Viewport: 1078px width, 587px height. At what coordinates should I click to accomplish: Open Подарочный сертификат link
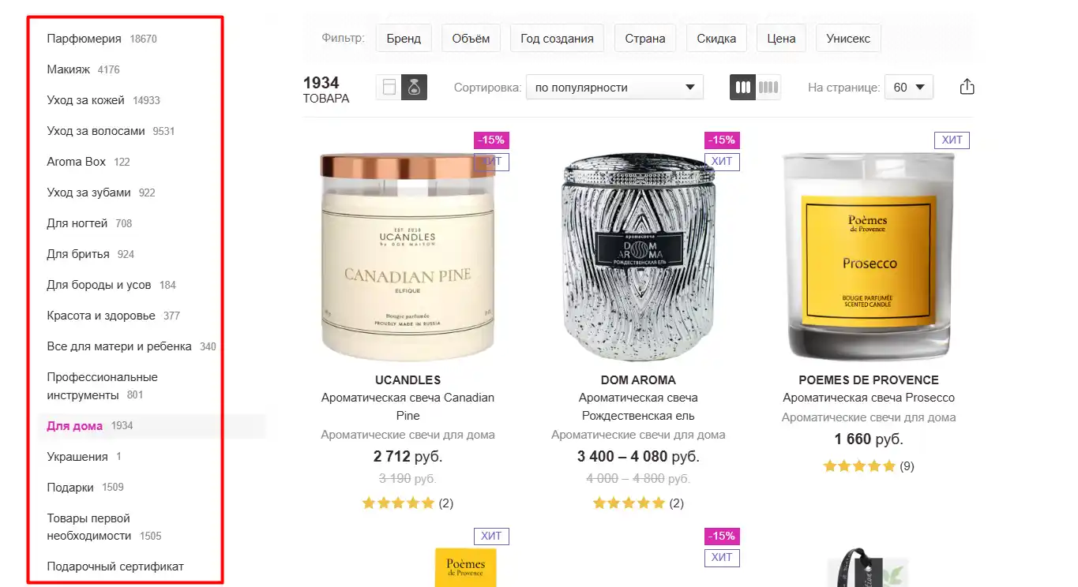[115, 566]
